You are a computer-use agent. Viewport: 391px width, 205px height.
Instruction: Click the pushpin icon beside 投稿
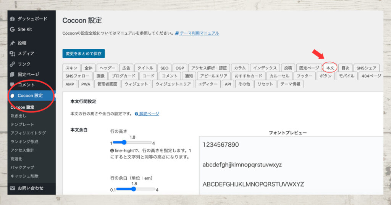[12, 43]
